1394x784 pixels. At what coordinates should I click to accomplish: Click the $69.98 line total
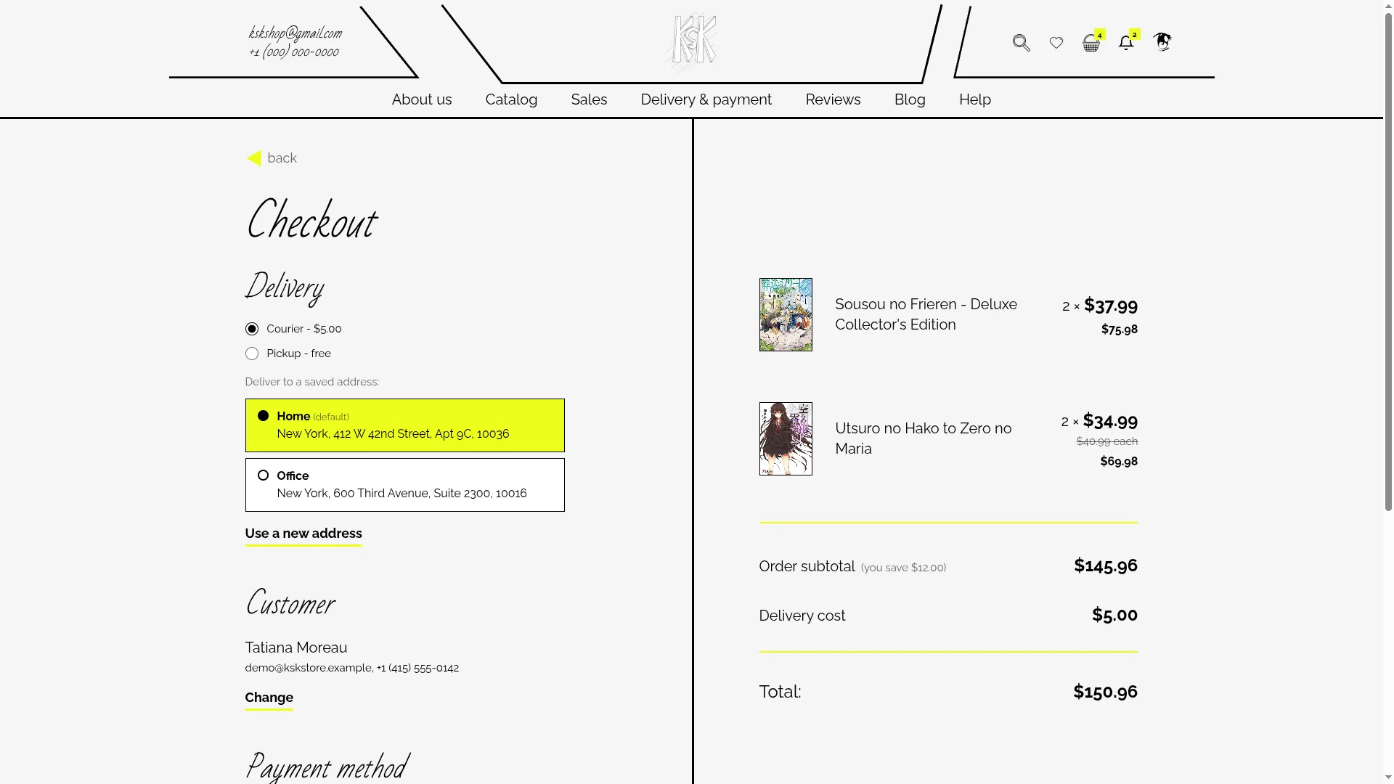point(1119,462)
